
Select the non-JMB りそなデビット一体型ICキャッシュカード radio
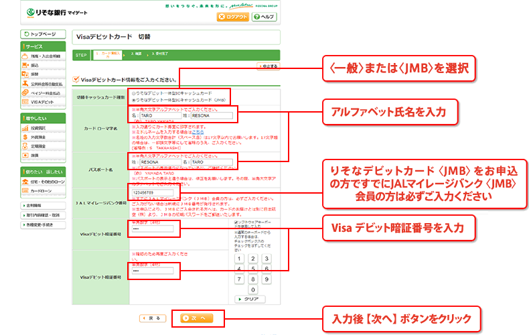[134, 93]
